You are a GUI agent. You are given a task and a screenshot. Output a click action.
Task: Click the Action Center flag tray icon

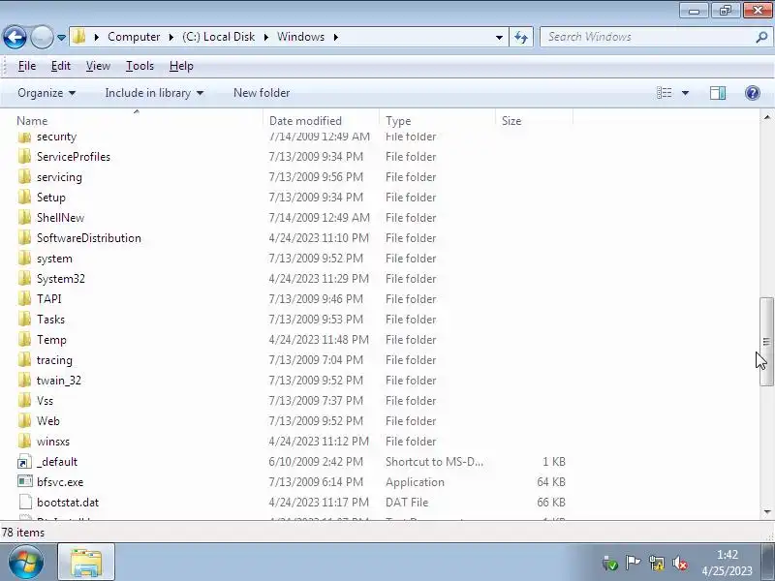[x=633, y=563]
